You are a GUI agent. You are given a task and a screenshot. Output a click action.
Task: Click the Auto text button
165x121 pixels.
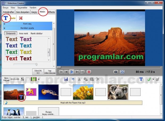coord(13,18)
